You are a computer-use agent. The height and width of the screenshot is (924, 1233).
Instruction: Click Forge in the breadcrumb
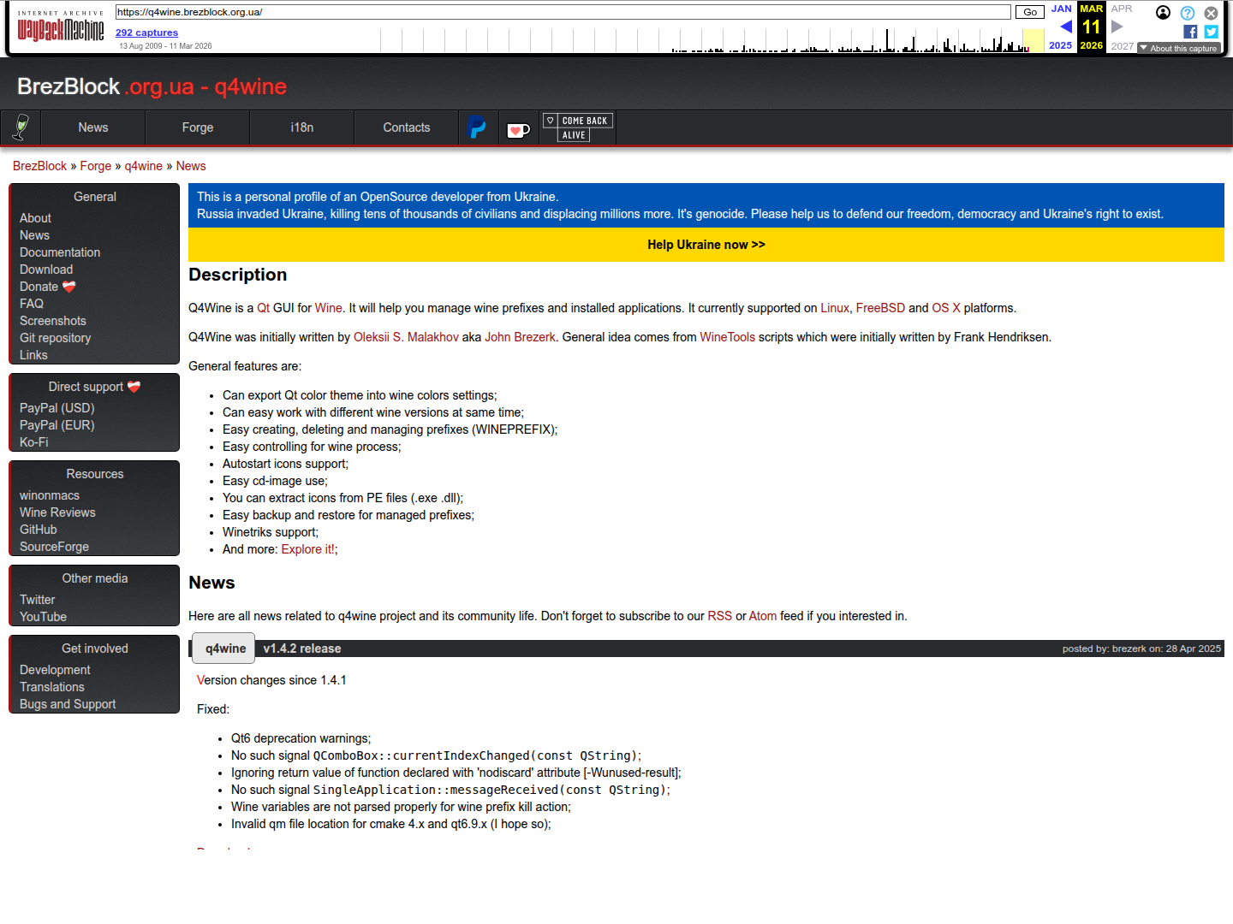click(96, 166)
